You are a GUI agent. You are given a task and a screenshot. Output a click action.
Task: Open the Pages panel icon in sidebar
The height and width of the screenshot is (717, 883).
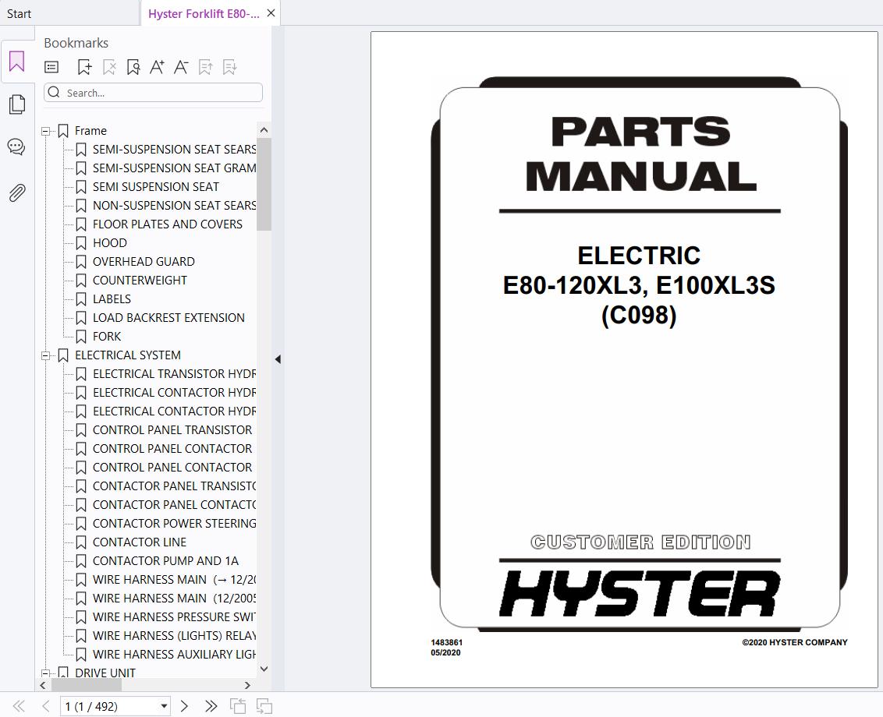17,104
